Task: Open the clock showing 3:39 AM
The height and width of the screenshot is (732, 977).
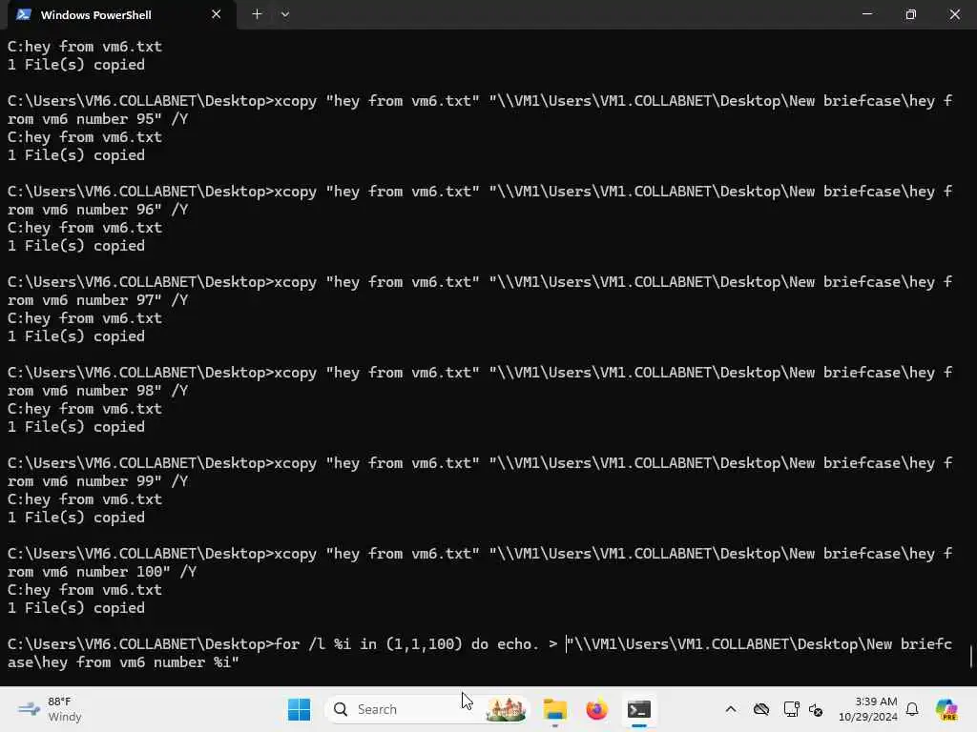Action: tap(867, 709)
